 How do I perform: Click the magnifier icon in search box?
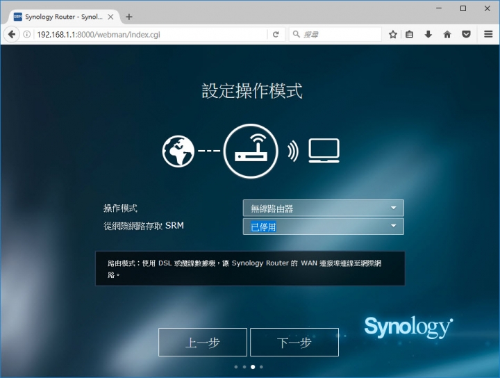(x=296, y=34)
